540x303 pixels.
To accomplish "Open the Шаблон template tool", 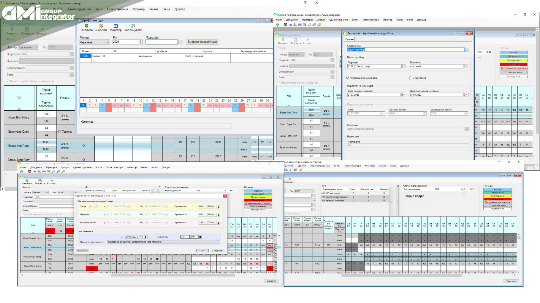I will 101,26.
